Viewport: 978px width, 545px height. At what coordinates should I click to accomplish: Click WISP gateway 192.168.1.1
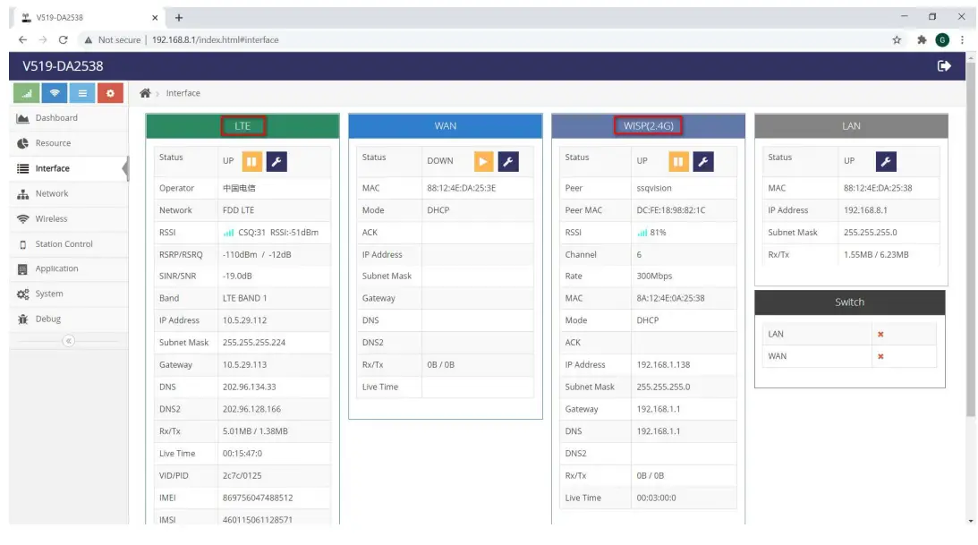658,410
